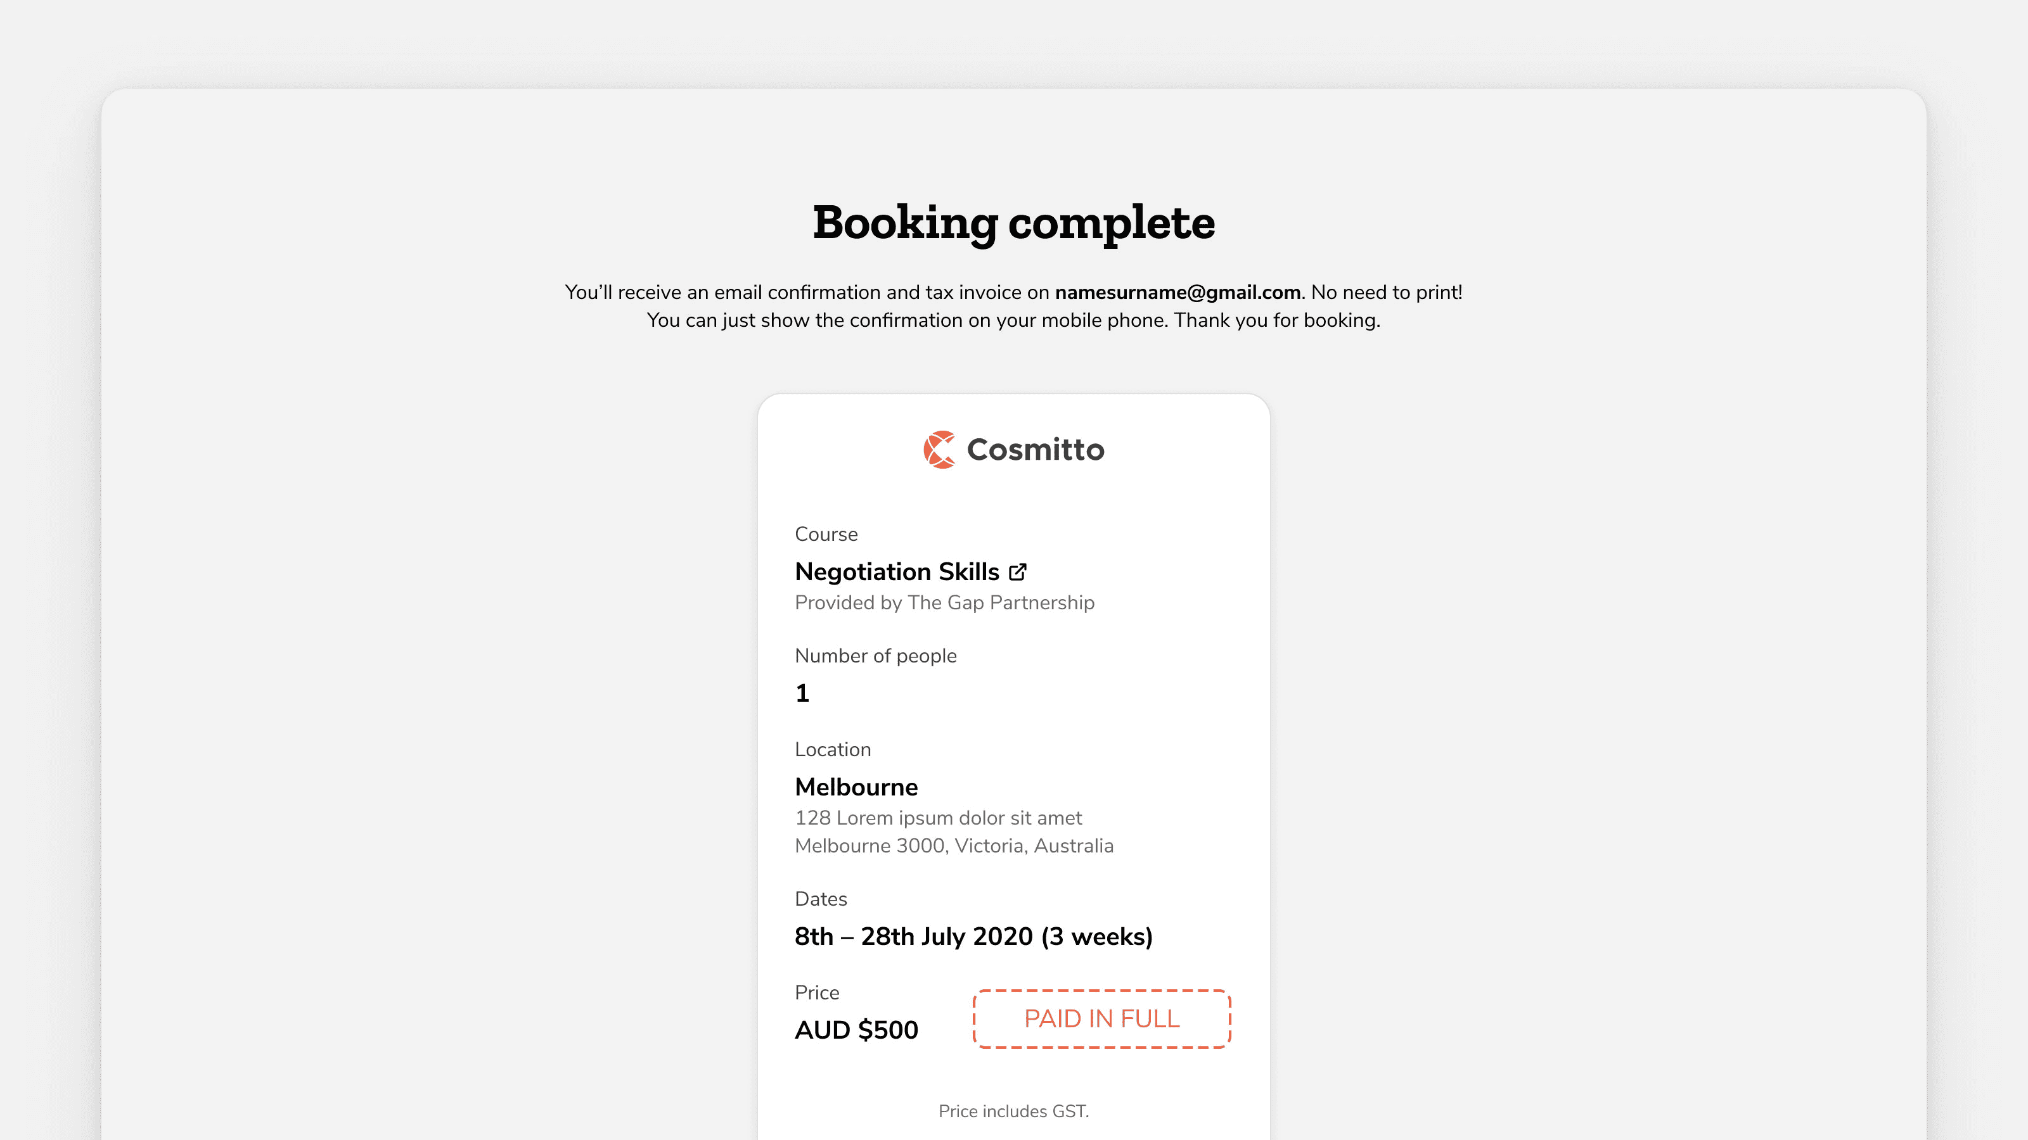Click the Thank you for booking sentence
This screenshot has width=2028, height=1140.
tap(1276, 320)
